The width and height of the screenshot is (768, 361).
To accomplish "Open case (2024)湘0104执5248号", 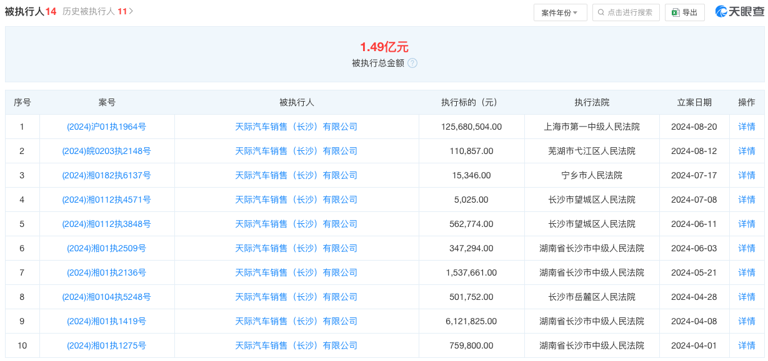I will [107, 297].
